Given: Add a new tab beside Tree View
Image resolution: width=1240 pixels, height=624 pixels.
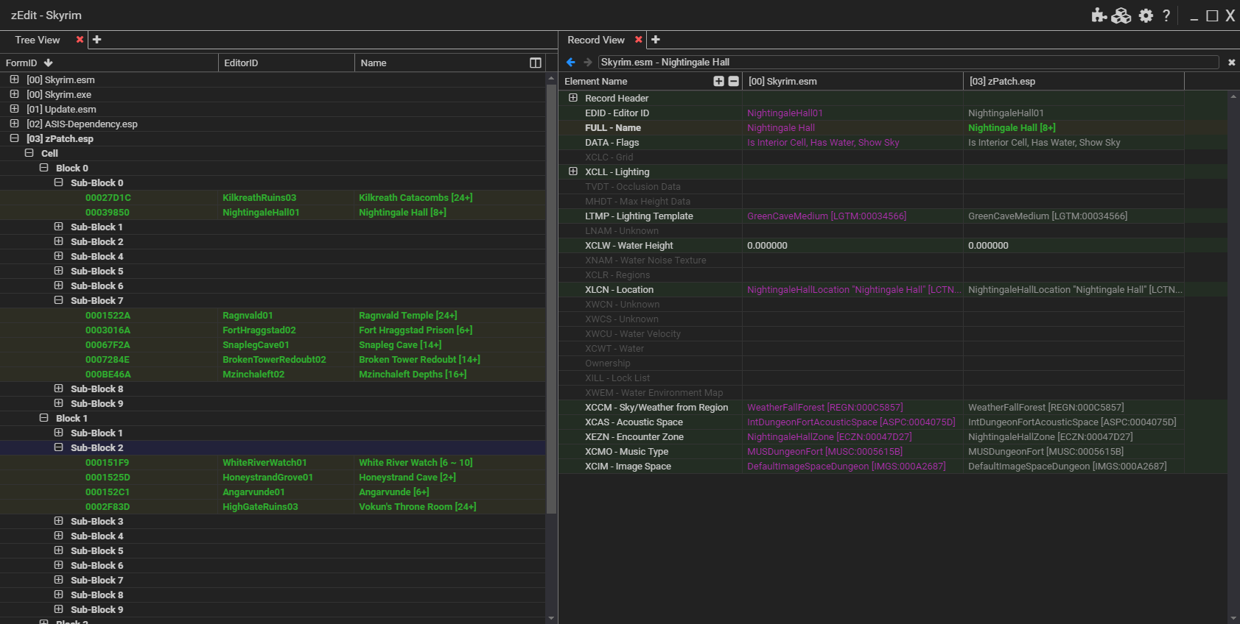Looking at the screenshot, I should point(97,40).
